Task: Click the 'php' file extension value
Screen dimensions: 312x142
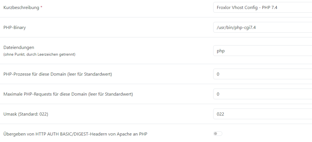Action: tap(221, 51)
